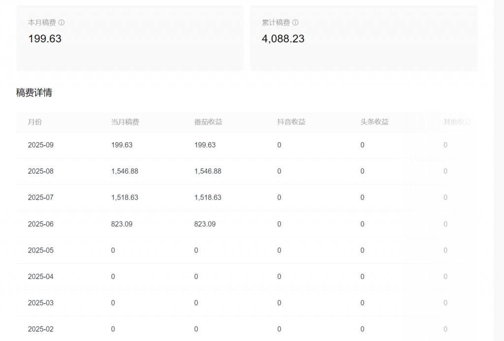Select the 月份 column header

coord(35,122)
